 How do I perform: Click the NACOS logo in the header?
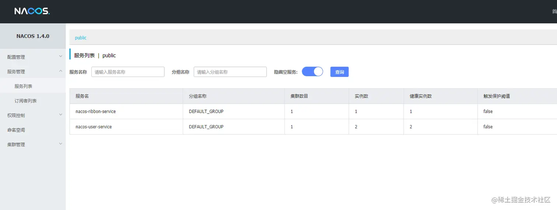(32, 11)
